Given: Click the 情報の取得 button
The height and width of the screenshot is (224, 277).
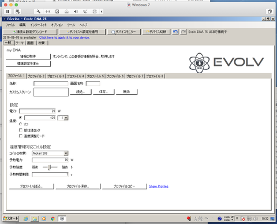Looking at the screenshot, I should tap(28, 57).
